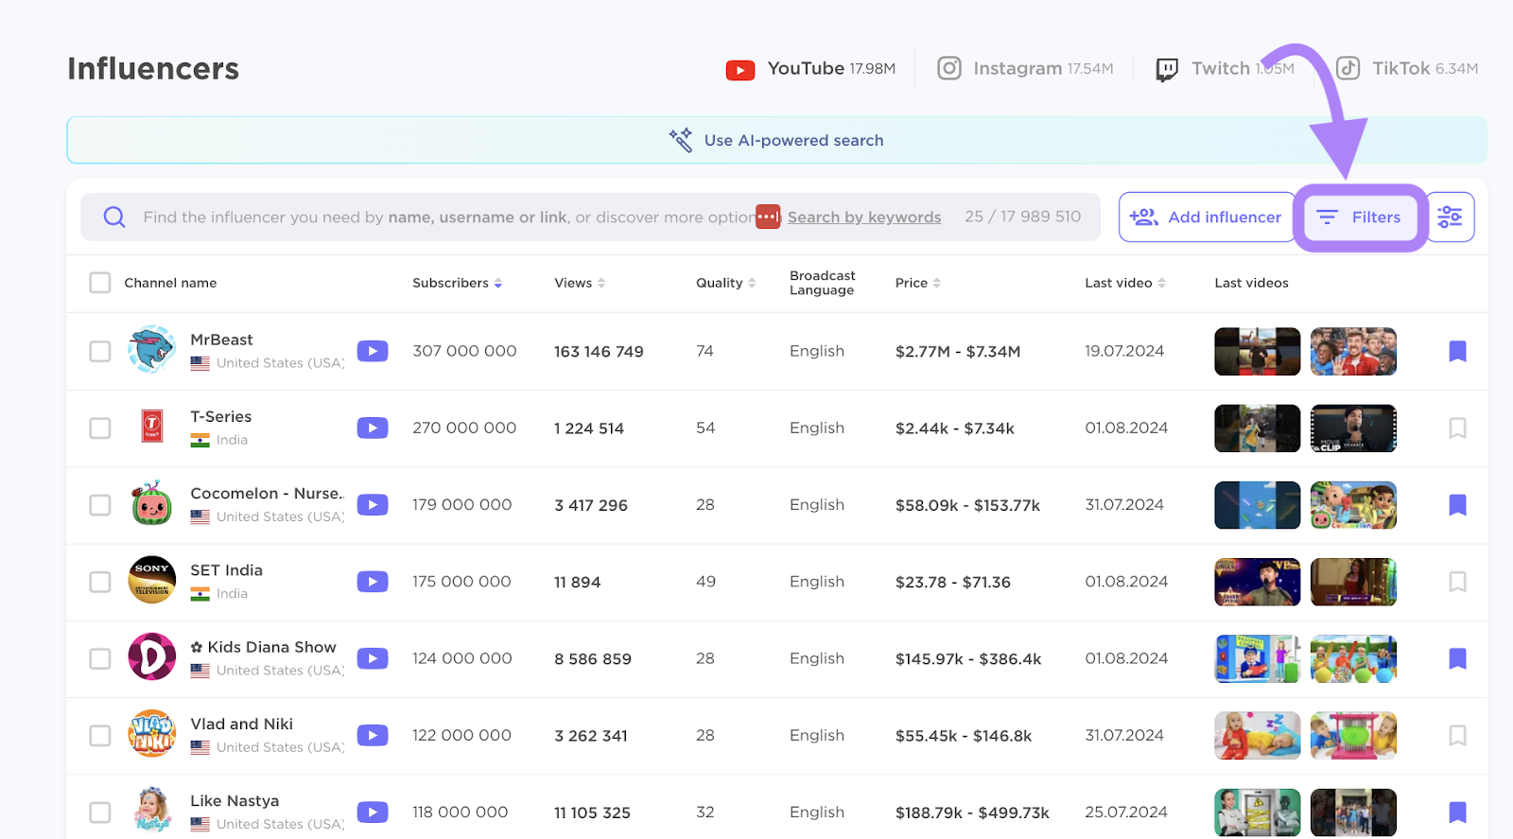This screenshot has width=1513, height=839.
Task: Open Search by keywords link
Action: (864, 218)
